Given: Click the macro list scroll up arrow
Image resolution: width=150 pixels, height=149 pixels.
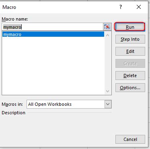Looking at the screenshot, I should (108, 36).
